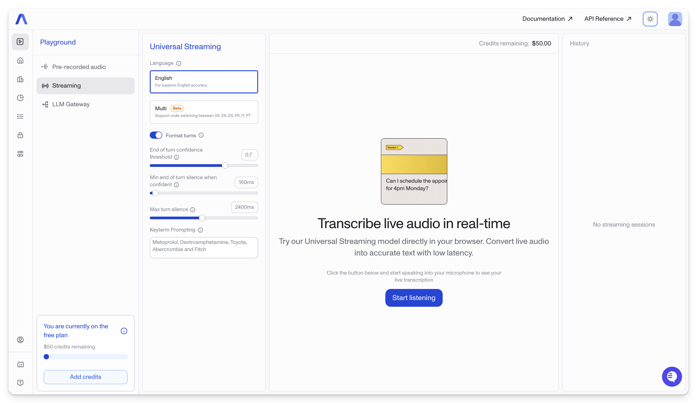Toggle the light/dark theme sun icon
Screen dimensions: 697x403
point(650,19)
